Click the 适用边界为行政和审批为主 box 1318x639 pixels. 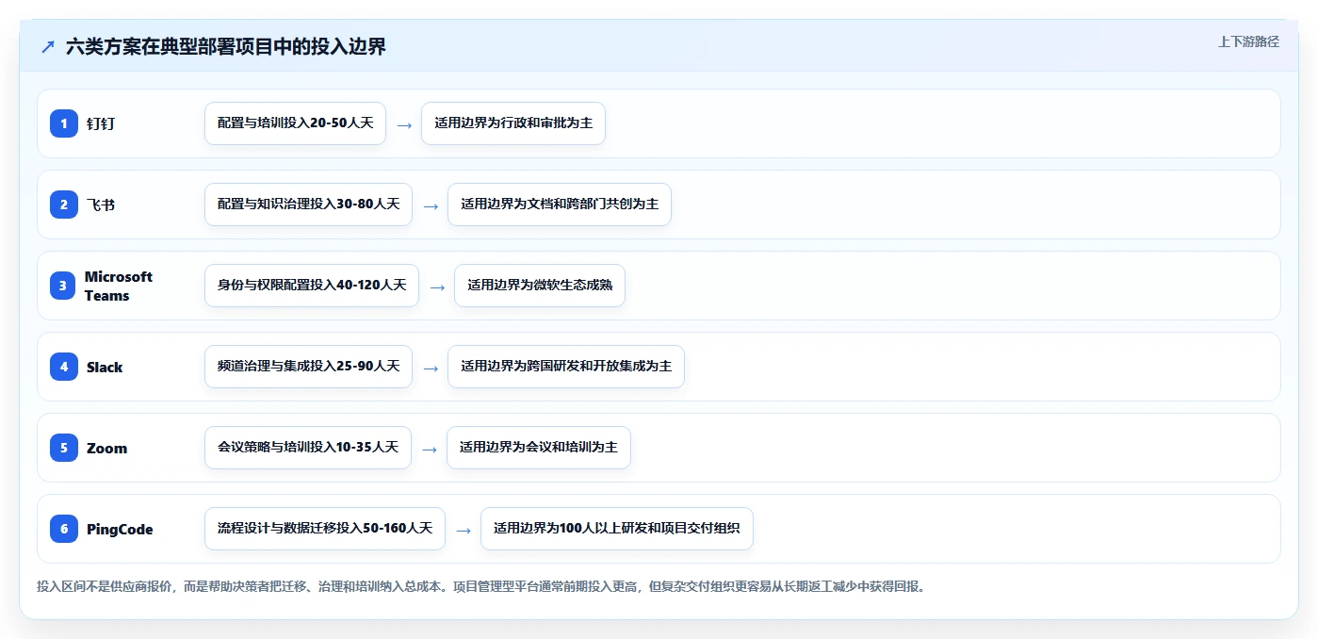(513, 123)
